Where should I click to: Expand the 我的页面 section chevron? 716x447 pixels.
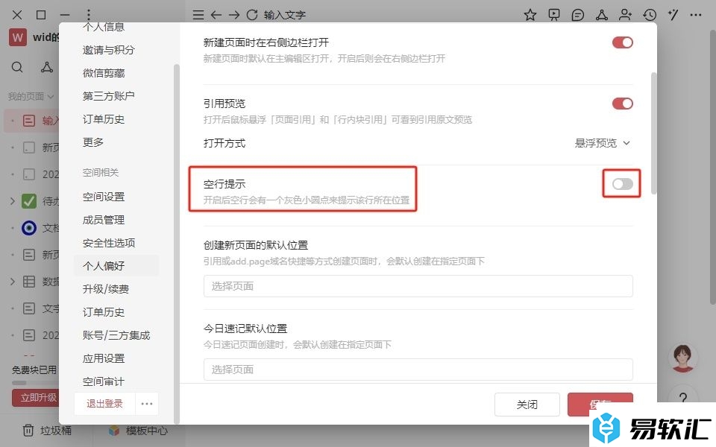pyautogui.click(x=50, y=96)
